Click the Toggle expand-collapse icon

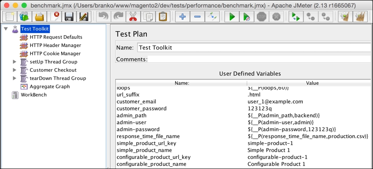click(x=211, y=17)
